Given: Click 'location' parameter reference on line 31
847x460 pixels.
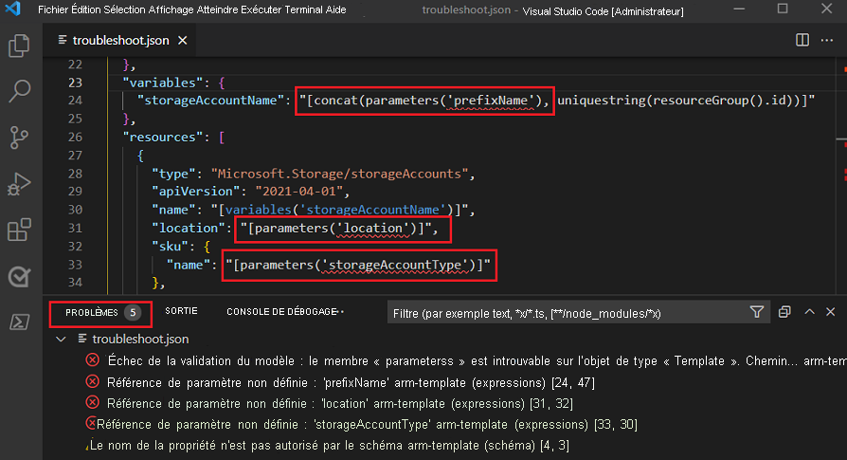Looking at the screenshot, I should 372,229.
